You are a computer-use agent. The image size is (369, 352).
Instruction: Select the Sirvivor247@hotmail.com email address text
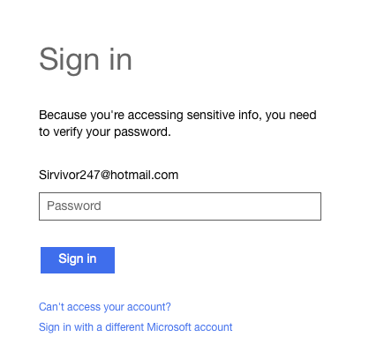coord(109,175)
